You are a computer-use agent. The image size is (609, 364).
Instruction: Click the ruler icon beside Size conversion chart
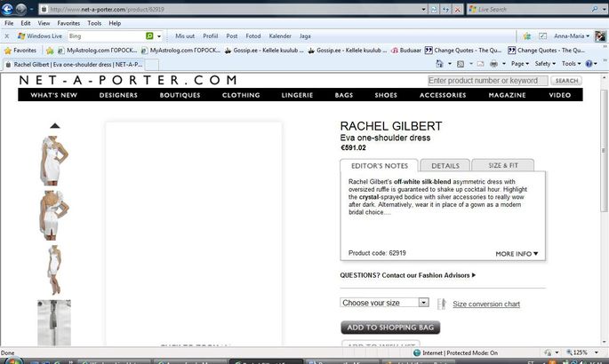pyautogui.click(x=442, y=304)
